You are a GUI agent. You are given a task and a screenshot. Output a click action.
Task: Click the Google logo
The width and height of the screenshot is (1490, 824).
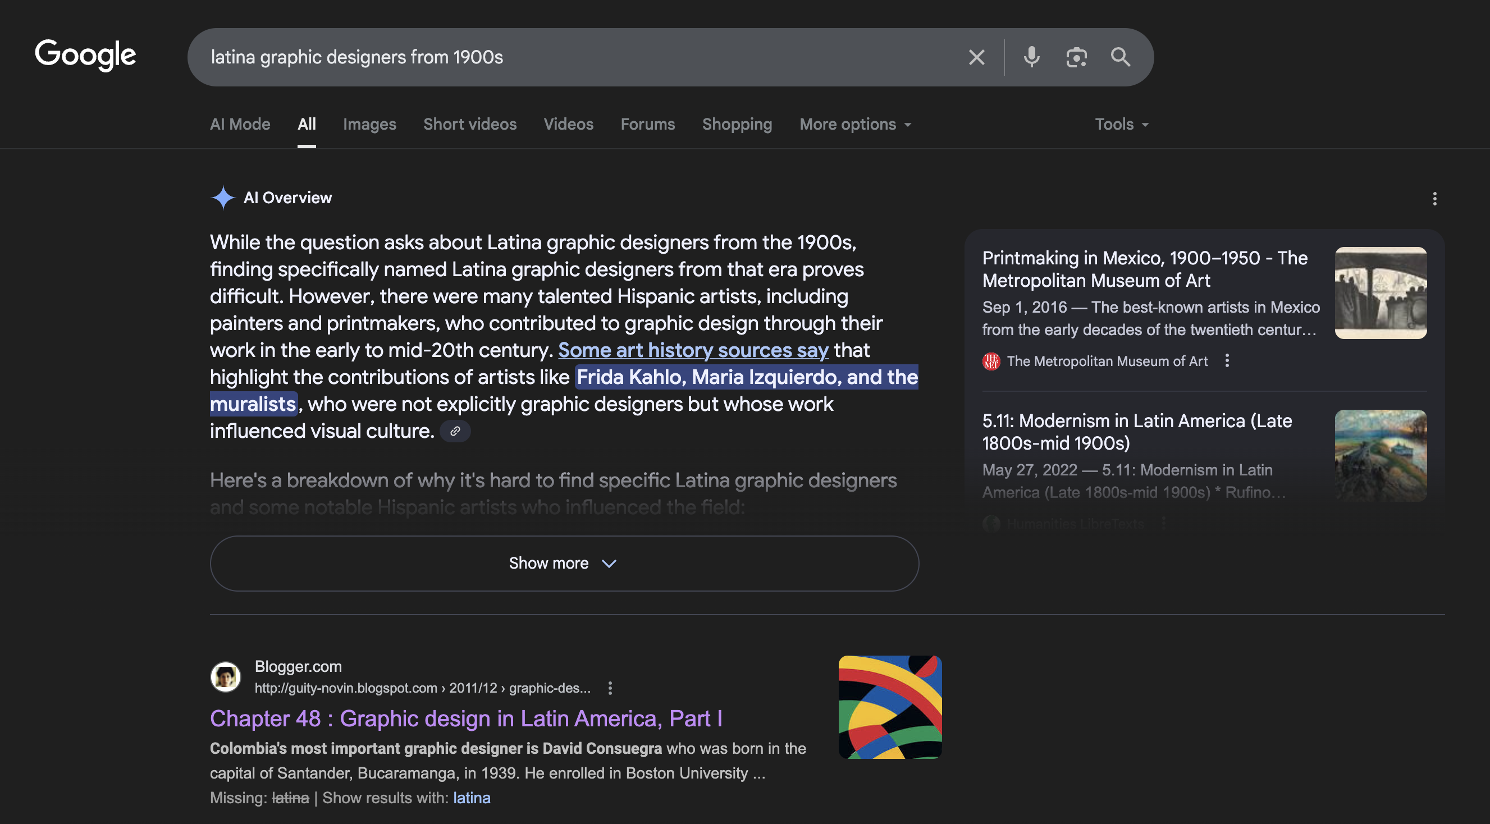[x=85, y=55]
